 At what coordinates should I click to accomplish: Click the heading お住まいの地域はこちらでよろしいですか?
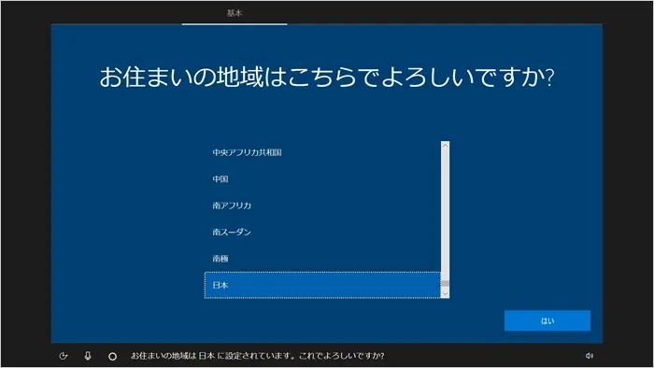(x=327, y=78)
